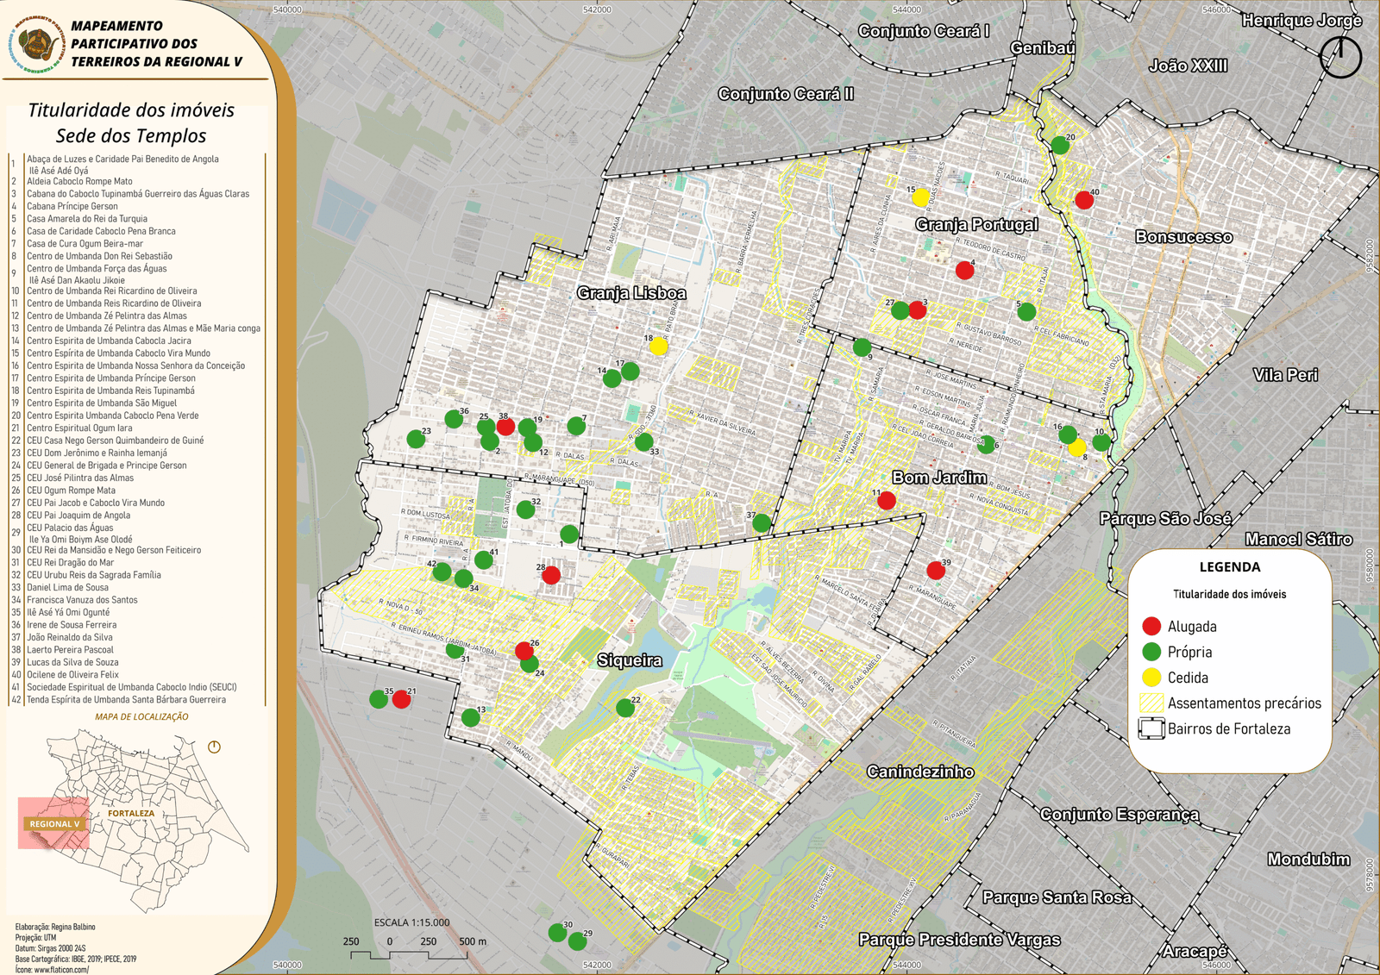This screenshot has height=975, width=1380.
Task: Click green marker 22 in Siqueira
Action: (x=625, y=709)
